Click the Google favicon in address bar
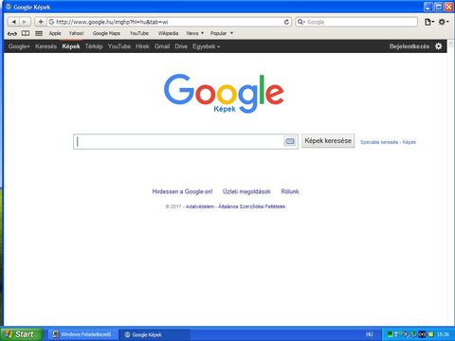This screenshot has width=455, height=341. [x=51, y=22]
